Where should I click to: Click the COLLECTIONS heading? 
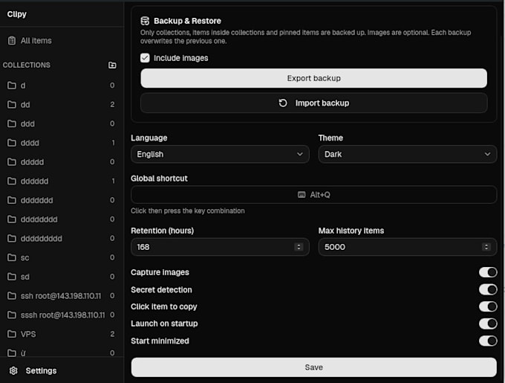pos(27,65)
